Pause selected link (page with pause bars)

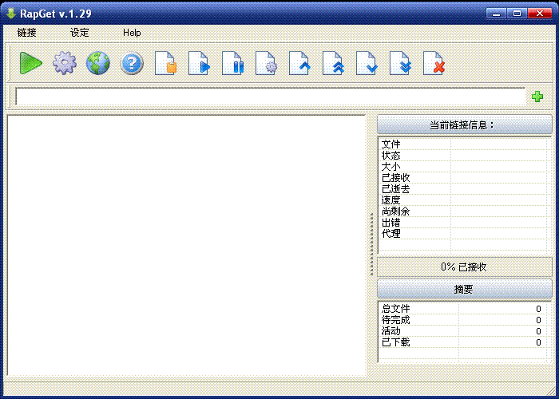[232, 63]
